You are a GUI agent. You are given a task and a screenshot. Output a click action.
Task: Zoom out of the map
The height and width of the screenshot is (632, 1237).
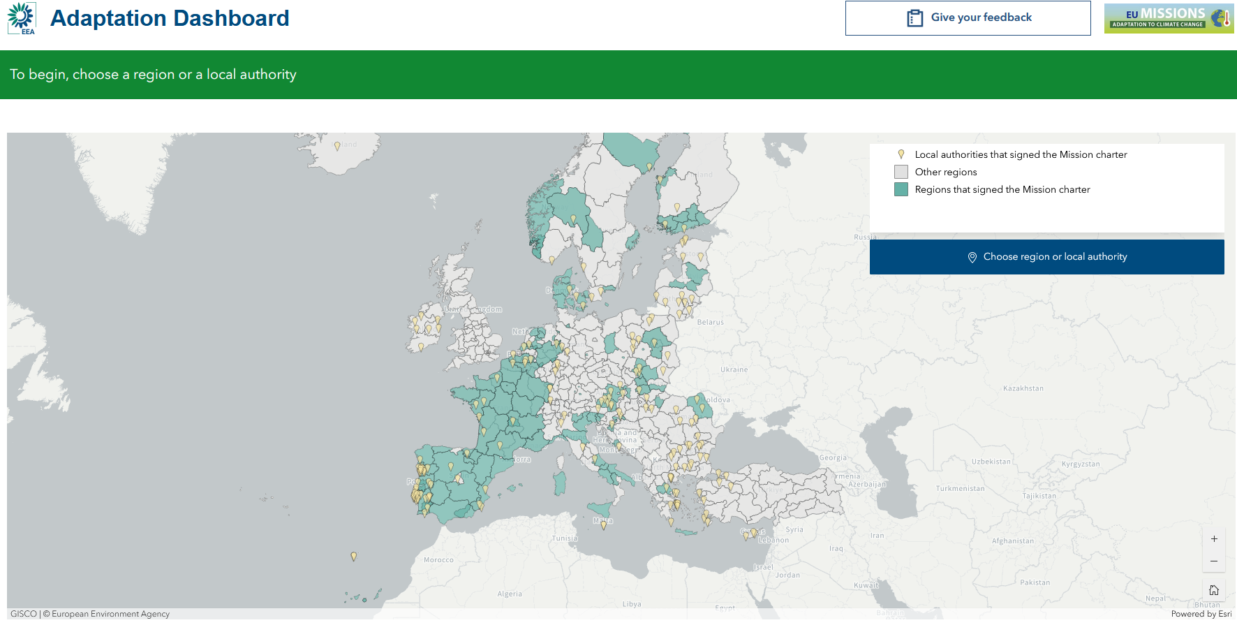(x=1214, y=561)
